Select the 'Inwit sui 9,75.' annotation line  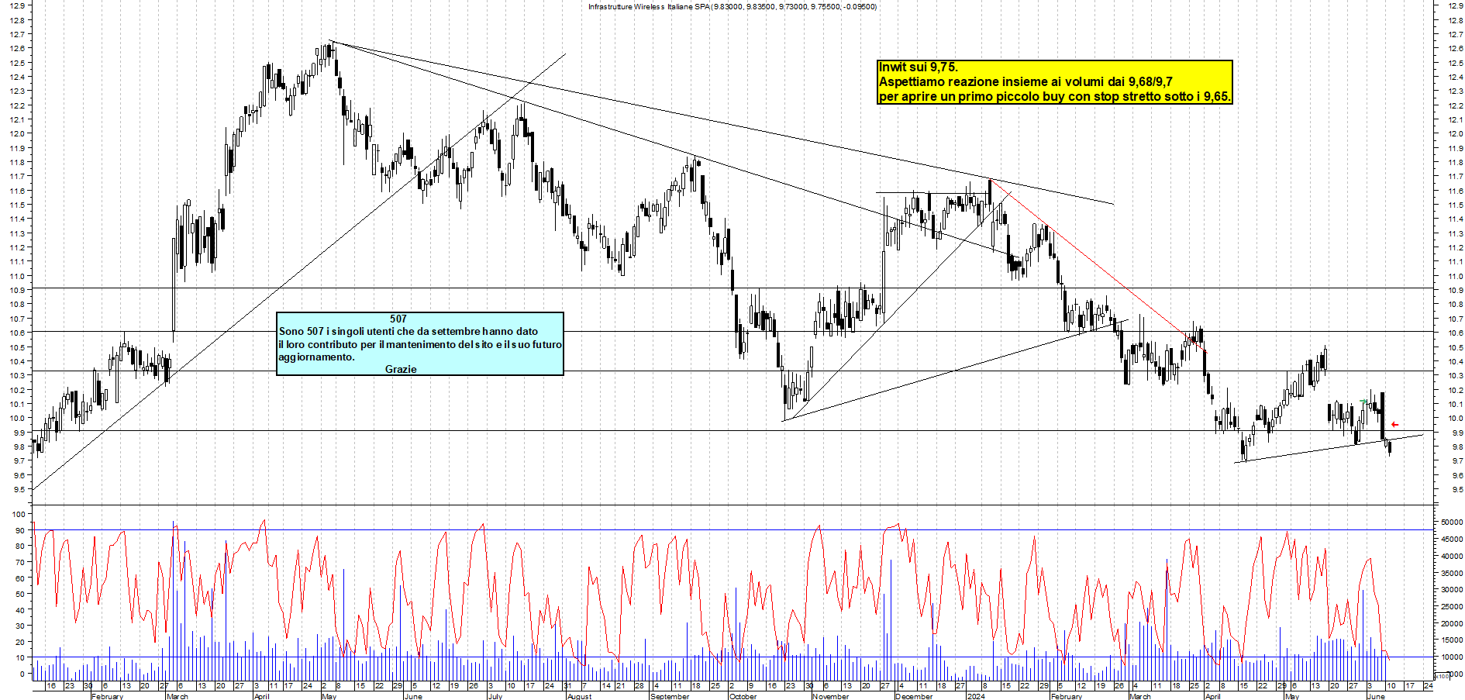pos(918,67)
